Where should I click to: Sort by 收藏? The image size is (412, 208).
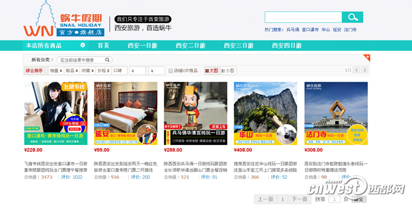(x=87, y=71)
